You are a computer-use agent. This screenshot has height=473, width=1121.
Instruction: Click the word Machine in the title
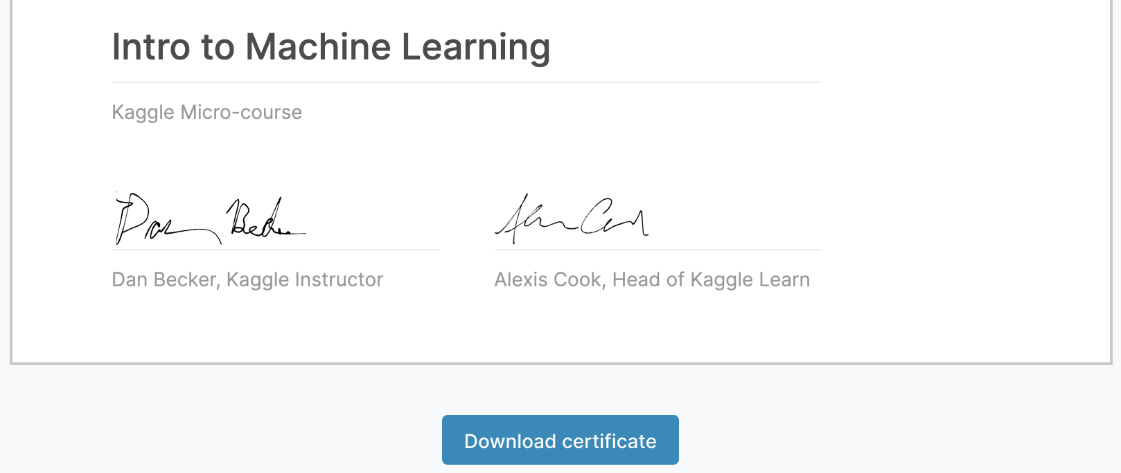point(318,47)
